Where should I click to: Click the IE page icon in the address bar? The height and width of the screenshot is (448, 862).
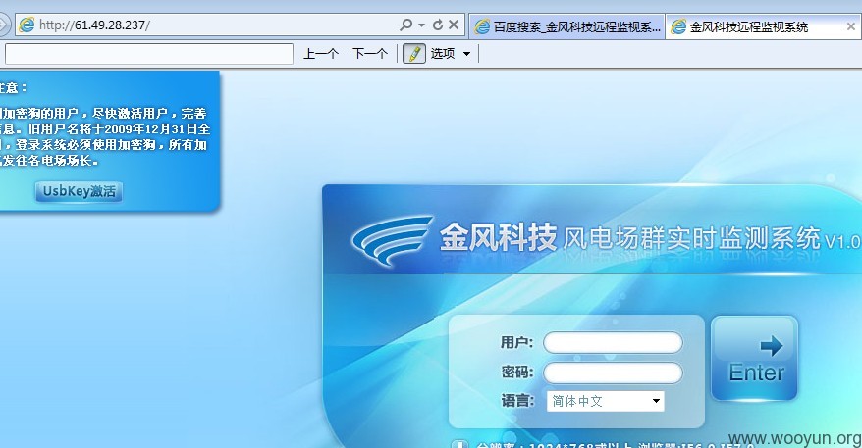pyautogui.click(x=27, y=25)
